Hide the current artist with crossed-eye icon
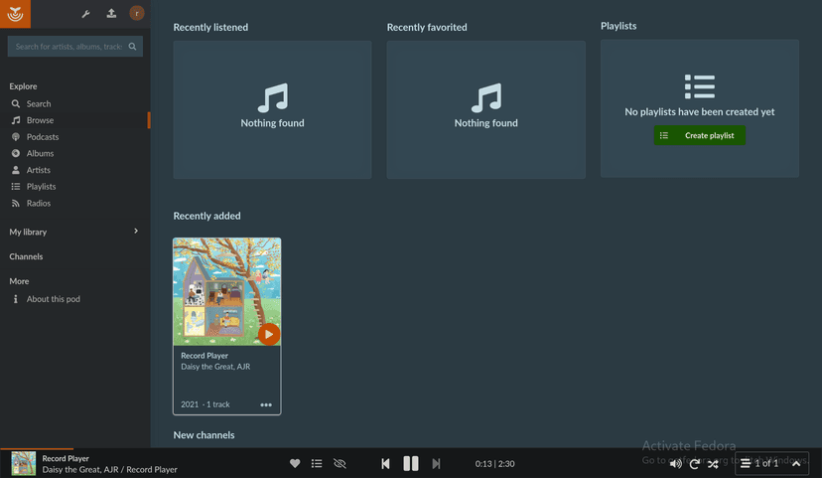The image size is (822, 478). (x=340, y=463)
